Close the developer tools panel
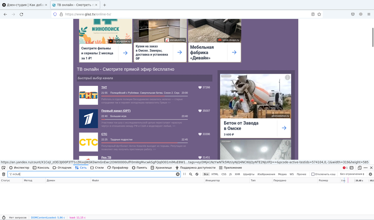374x220 pixels. tap(371, 168)
